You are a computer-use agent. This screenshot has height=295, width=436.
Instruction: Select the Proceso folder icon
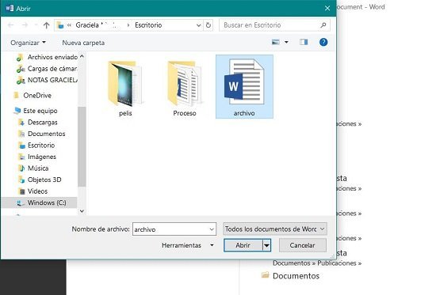[184, 84]
